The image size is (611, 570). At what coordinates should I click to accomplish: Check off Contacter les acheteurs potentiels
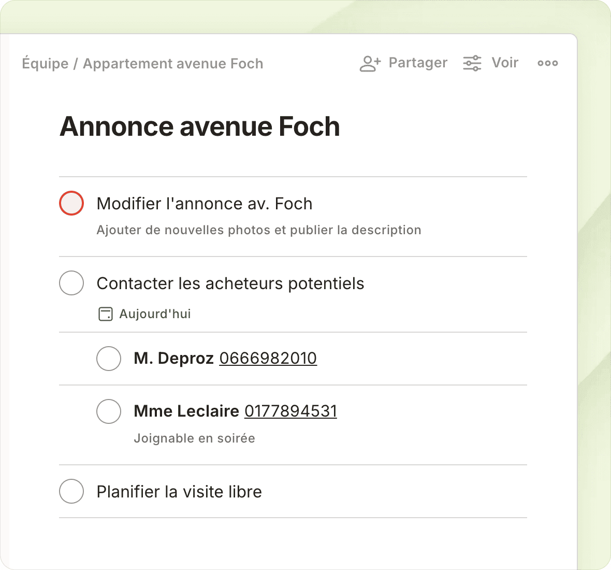click(71, 283)
